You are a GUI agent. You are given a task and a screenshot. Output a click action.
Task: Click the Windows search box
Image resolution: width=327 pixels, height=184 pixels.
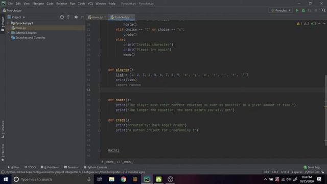coord(52,179)
